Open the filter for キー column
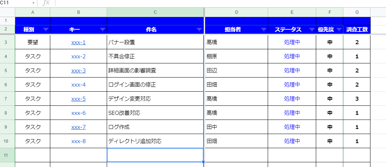Screen dimensions: 386x167 pos(103,30)
